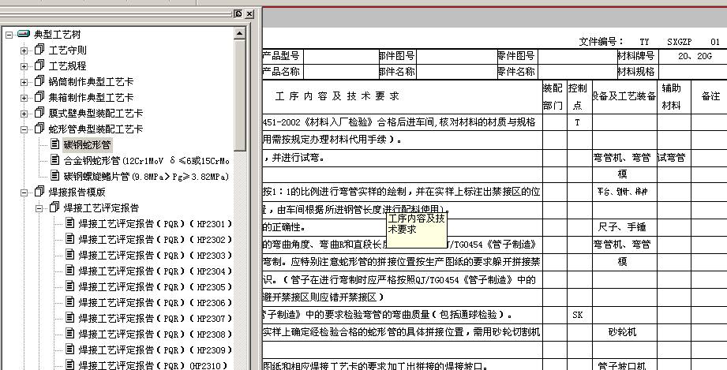Click the 蛇形管典型装配工艺卡 folder icon
The width and height of the screenshot is (727, 370).
click(39, 129)
